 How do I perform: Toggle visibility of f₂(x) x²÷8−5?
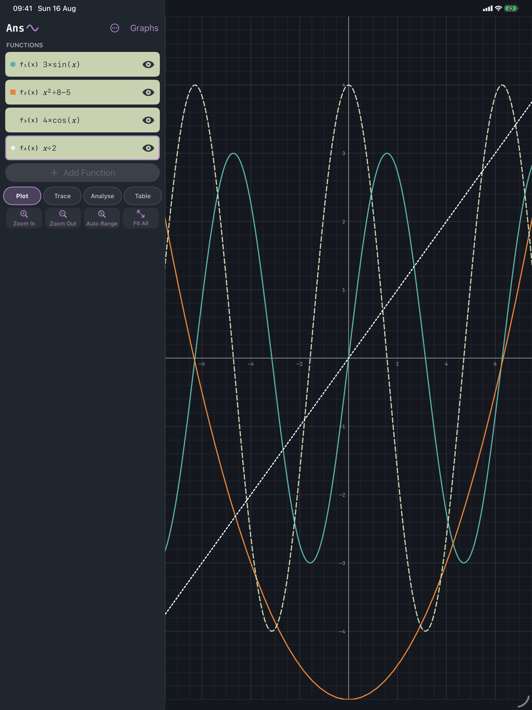pos(148,92)
